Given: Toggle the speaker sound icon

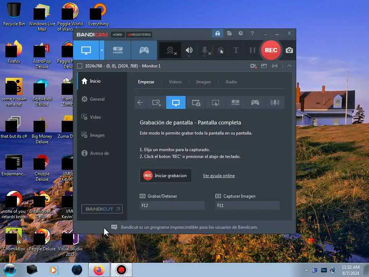Looking at the screenshot, I should pos(189,50).
